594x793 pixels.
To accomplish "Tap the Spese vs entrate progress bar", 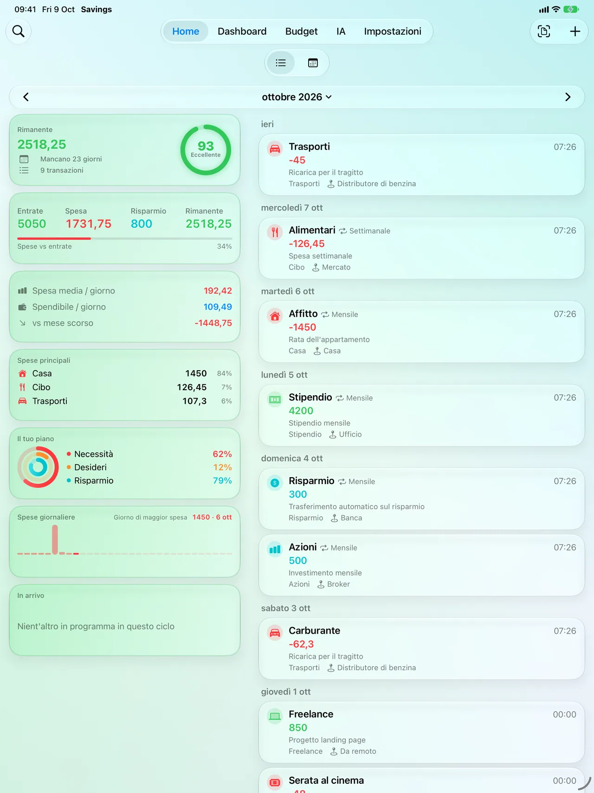I will 124,238.
